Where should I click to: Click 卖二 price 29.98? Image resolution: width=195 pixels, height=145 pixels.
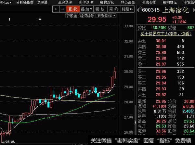[x=161, y=58]
